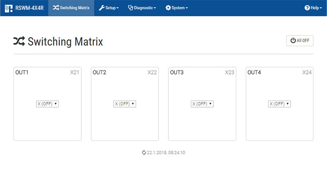This screenshot has width=327, height=169.
Task: Open the OUT3 input selection dropdown
Action: click(x=202, y=104)
